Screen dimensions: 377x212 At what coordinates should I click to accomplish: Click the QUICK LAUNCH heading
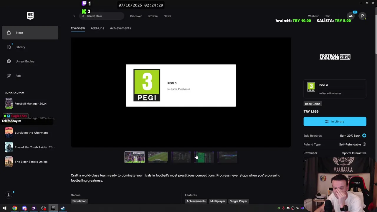(x=14, y=93)
